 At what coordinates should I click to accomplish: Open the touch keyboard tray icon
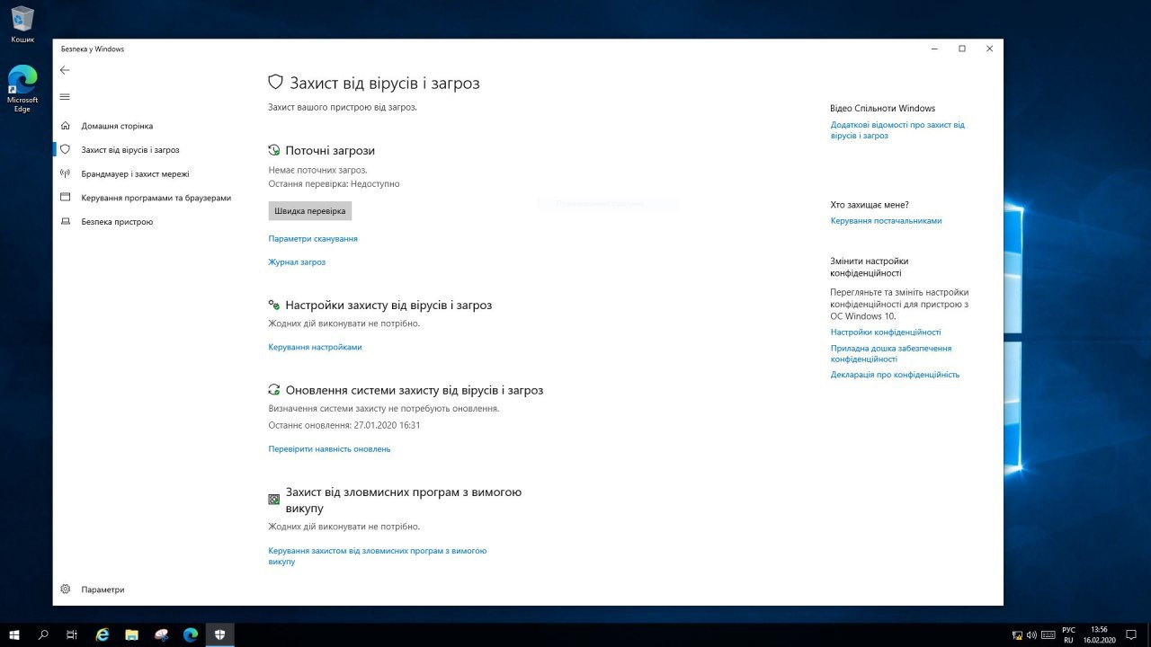(x=1048, y=634)
